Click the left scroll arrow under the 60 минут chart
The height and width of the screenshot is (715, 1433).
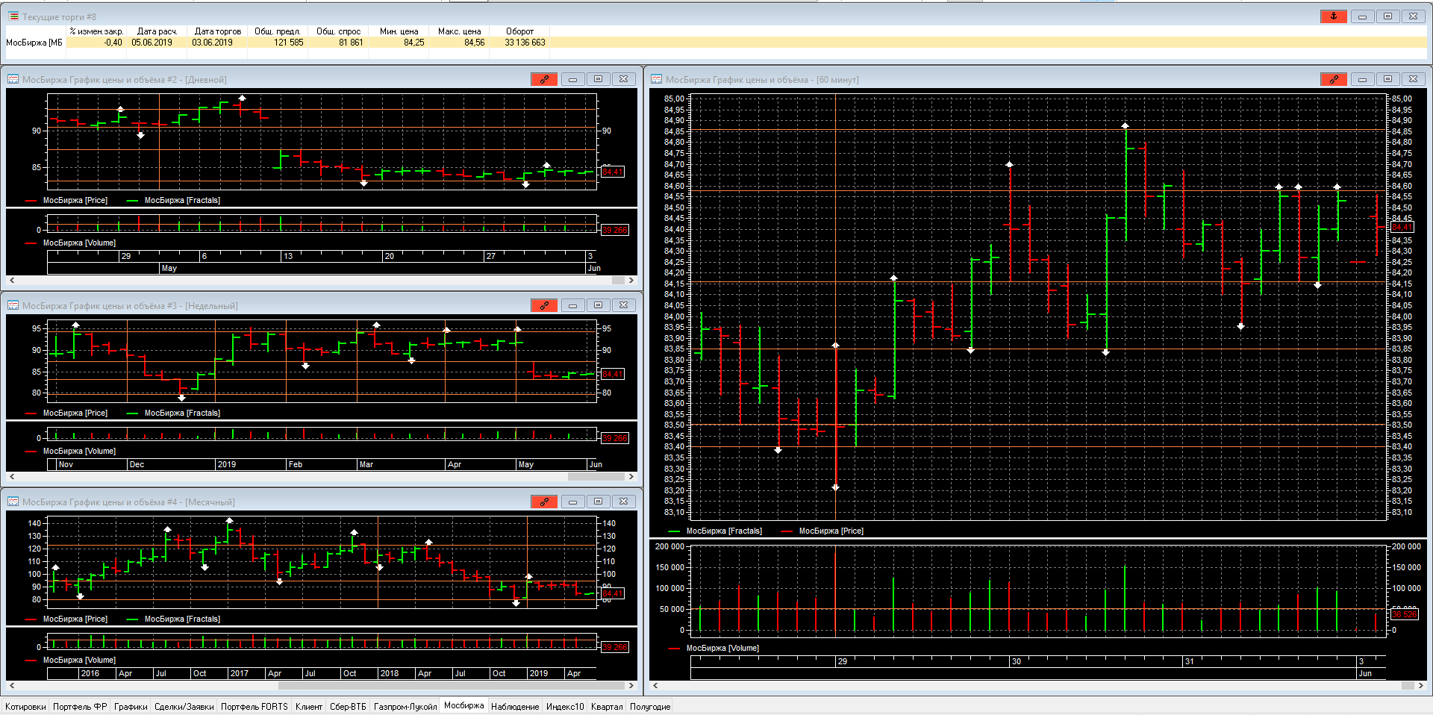tap(655, 685)
